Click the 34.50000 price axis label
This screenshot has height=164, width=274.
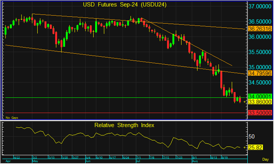pyautogui.click(x=260, y=83)
